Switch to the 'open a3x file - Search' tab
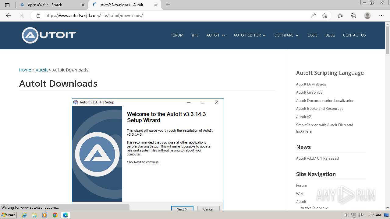The image size is (390, 219). 52,5
